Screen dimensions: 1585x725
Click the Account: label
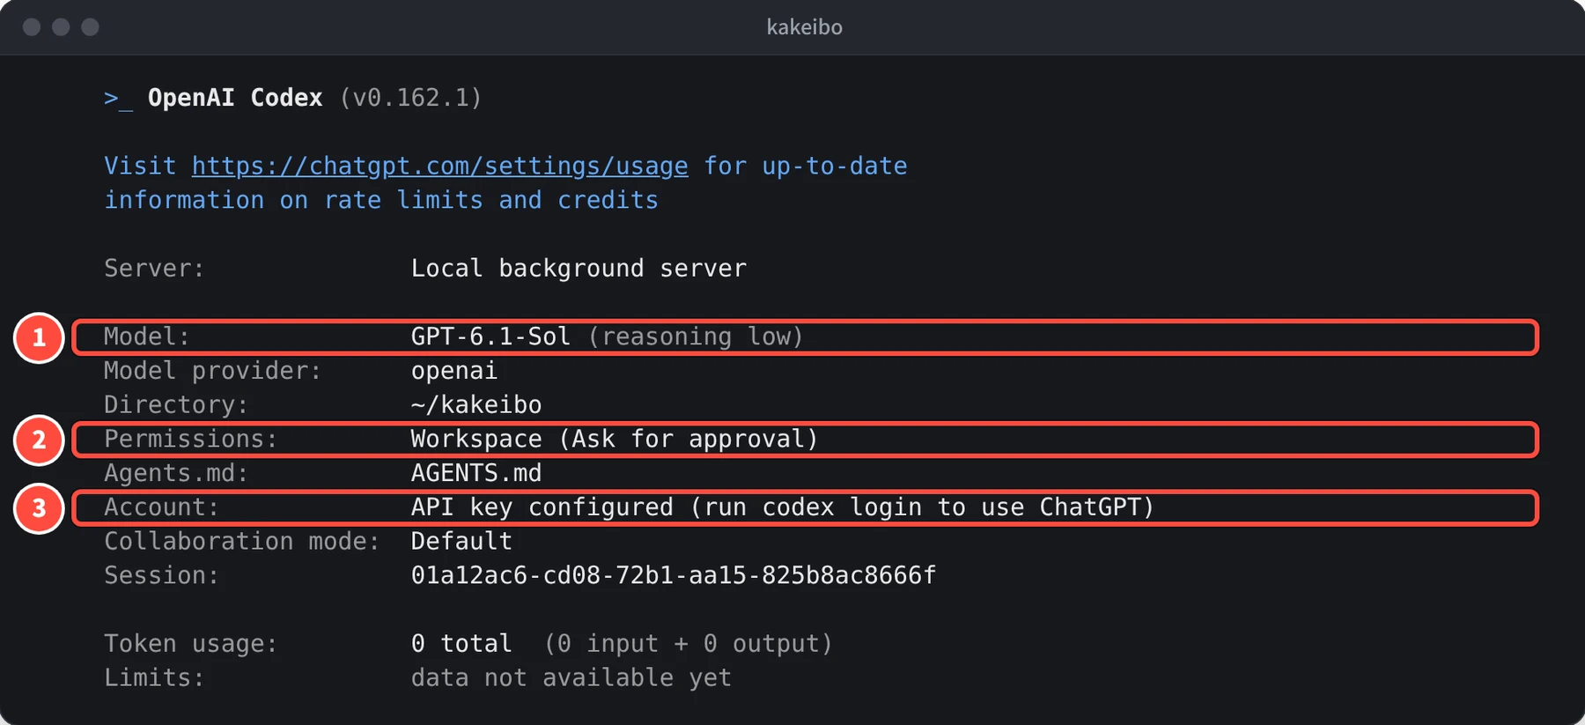coord(162,507)
